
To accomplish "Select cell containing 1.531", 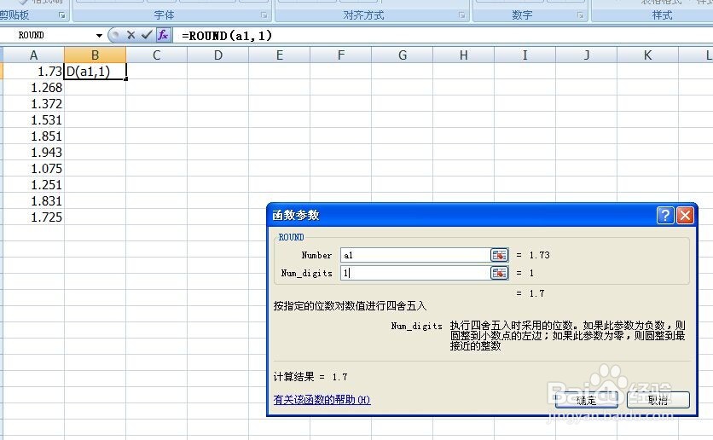I will coord(33,120).
